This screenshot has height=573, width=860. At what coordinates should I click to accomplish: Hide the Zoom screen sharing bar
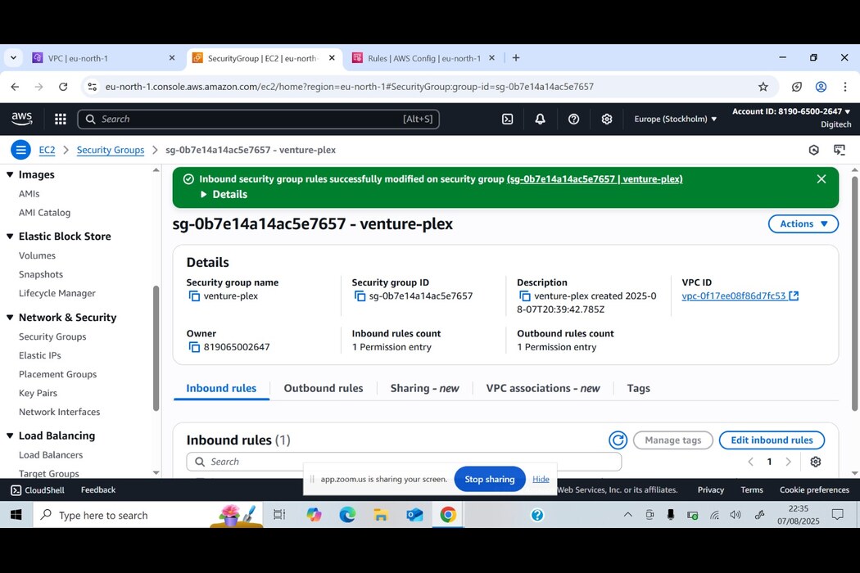coord(541,479)
